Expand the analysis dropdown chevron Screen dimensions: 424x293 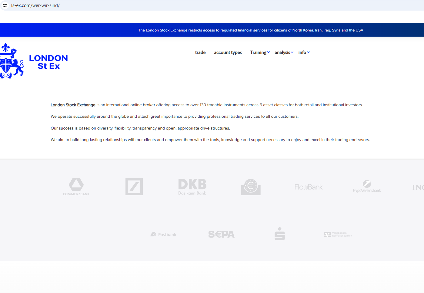point(292,52)
